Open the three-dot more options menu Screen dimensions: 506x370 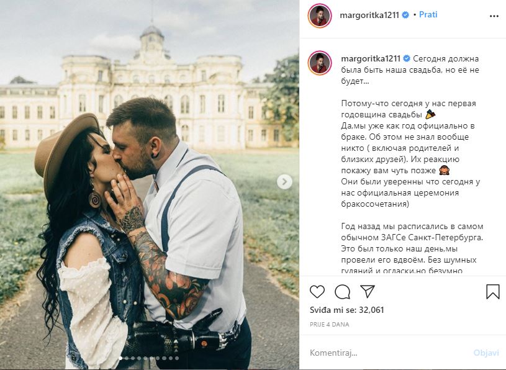click(x=494, y=16)
